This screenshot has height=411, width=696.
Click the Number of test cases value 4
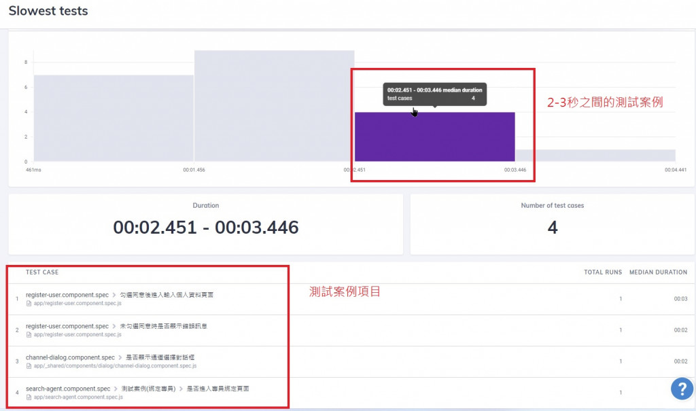pos(553,228)
